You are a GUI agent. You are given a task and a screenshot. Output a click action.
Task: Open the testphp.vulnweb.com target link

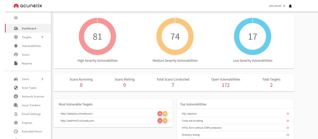pos(77,114)
